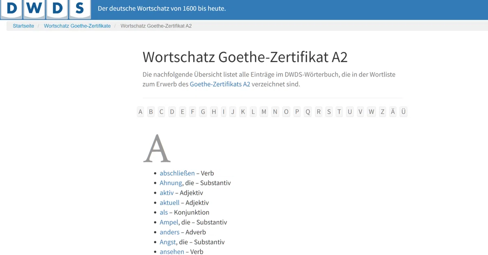Click letter F in the alphabet bar
Screen dimensions: 488x255
(193, 112)
